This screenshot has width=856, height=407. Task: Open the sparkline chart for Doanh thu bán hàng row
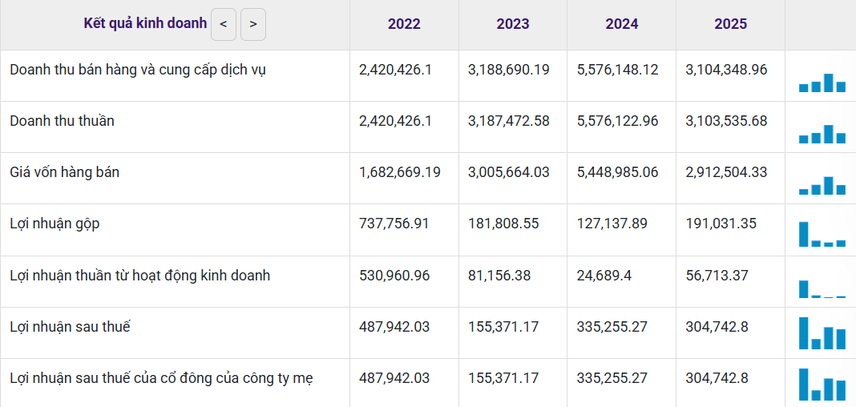822,83
